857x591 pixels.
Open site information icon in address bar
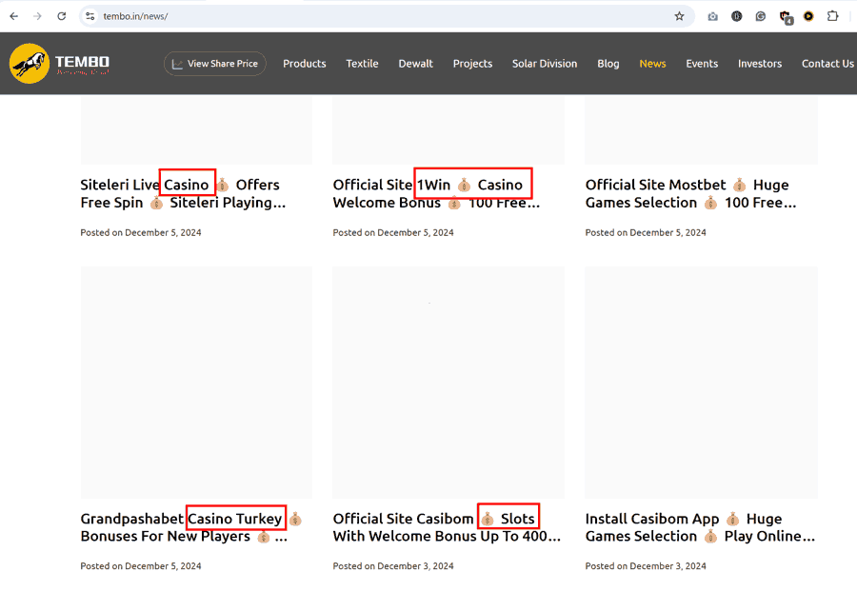90,16
